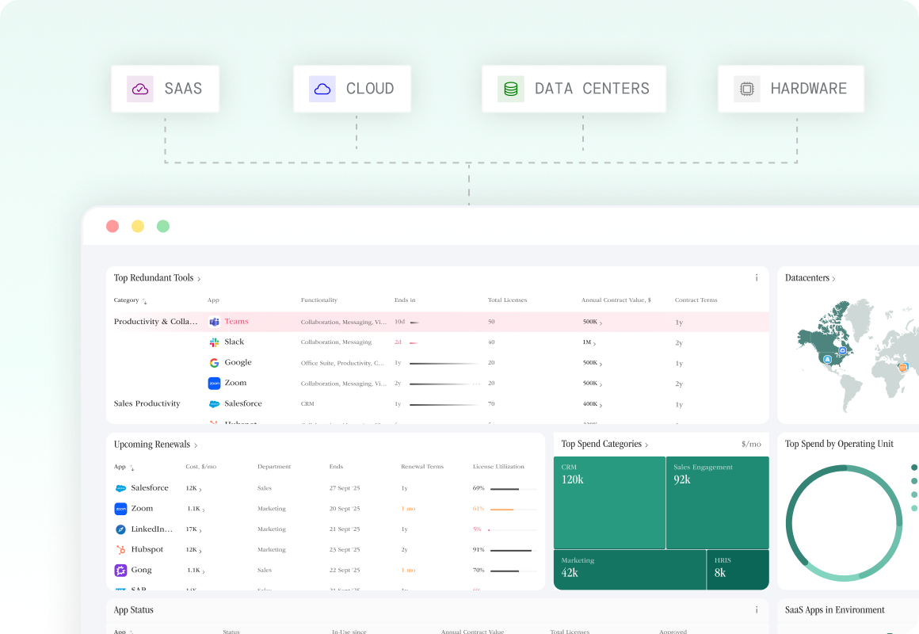The height and width of the screenshot is (634, 919).
Task: Expand Upcoming Renewals chevron
Action: 196,445
